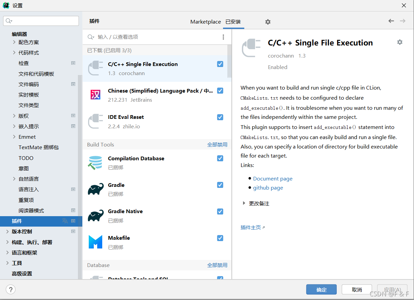Expand the 自然语言 tree node
414x300 pixels.
tap(14, 179)
